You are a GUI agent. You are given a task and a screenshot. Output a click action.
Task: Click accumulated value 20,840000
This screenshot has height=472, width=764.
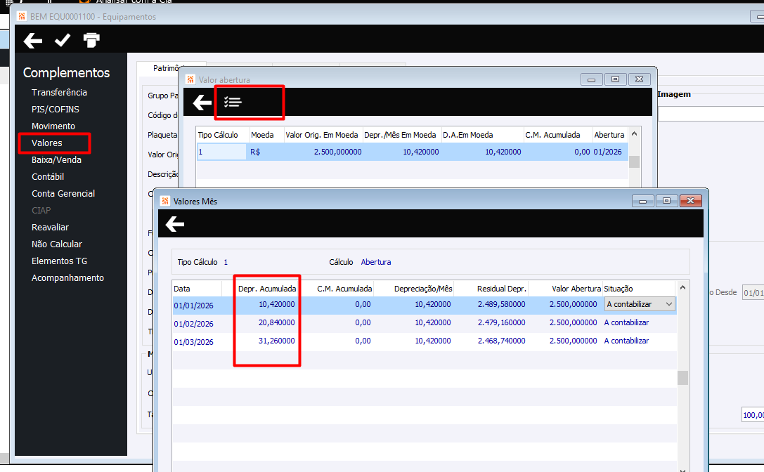276,322
